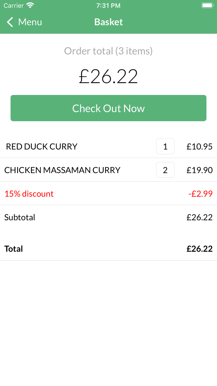The width and height of the screenshot is (217, 386).
Task: Tap the bold Total amount
Action: (x=199, y=249)
